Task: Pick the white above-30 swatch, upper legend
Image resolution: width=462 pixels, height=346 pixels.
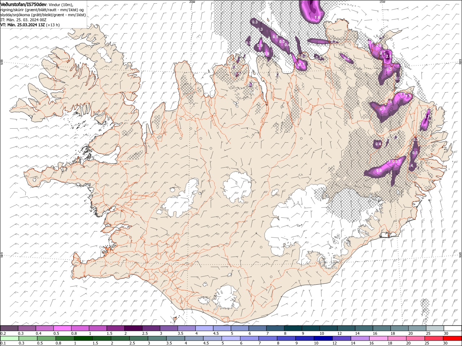Action: coord(453,328)
